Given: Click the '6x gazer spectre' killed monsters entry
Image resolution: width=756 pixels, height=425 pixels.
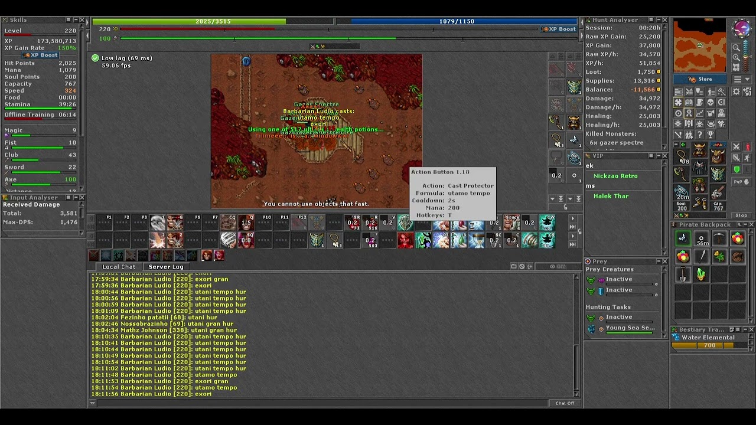Looking at the screenshot, I should [x=616, y=143].
